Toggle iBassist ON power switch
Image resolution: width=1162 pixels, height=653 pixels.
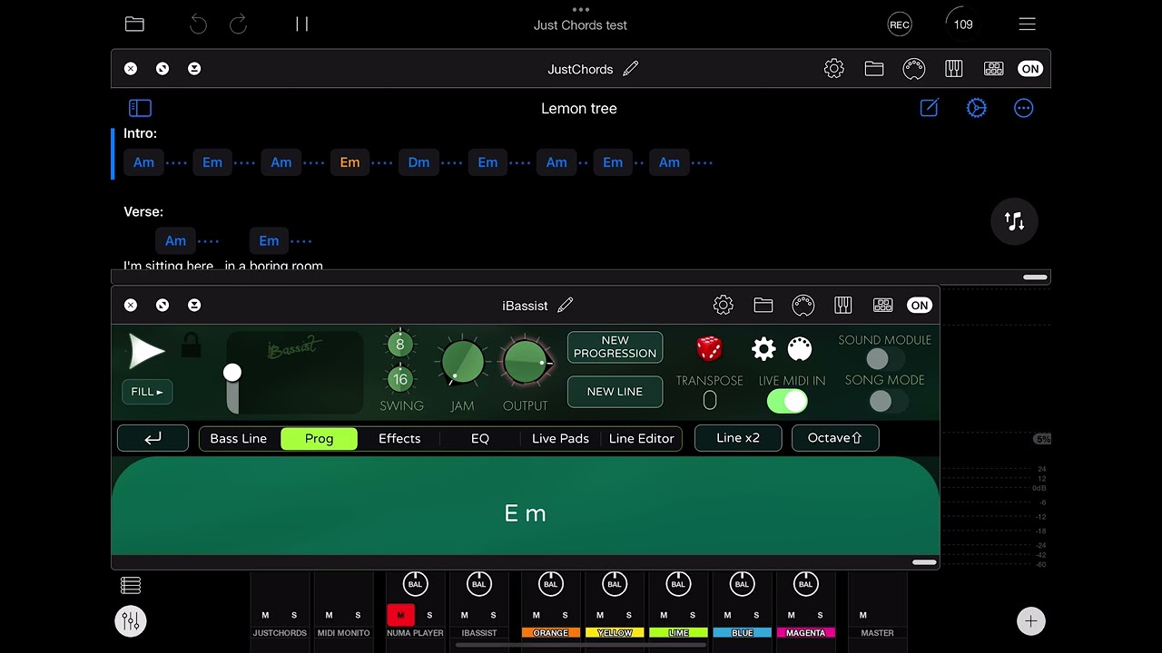920,306
